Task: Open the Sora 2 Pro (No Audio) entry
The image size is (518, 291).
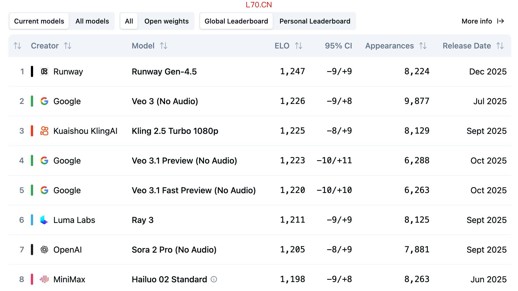Action: pos(174,250)
